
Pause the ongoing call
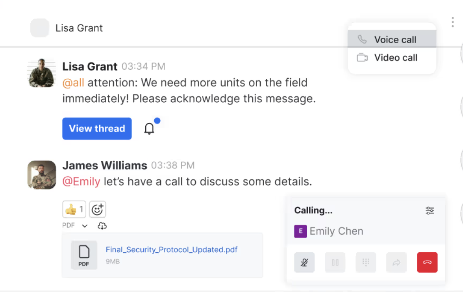pos(335,262)
